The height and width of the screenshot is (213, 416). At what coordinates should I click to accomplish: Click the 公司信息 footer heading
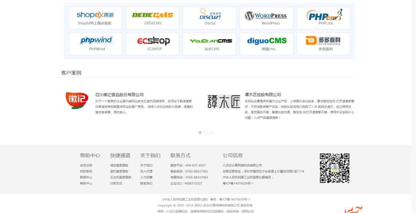[x=232, y=155]
